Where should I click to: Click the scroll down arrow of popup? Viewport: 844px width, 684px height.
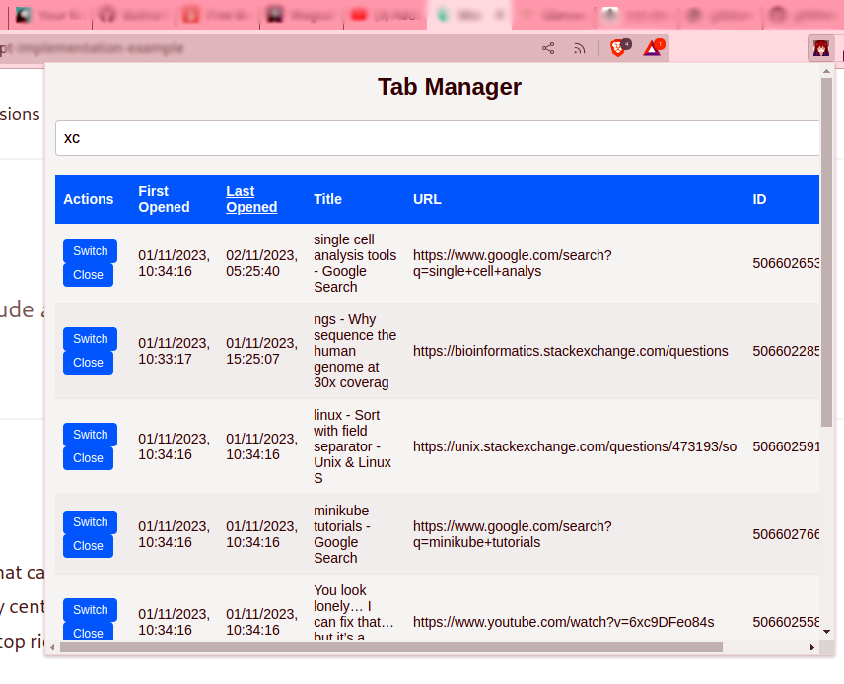coord(827,632)
